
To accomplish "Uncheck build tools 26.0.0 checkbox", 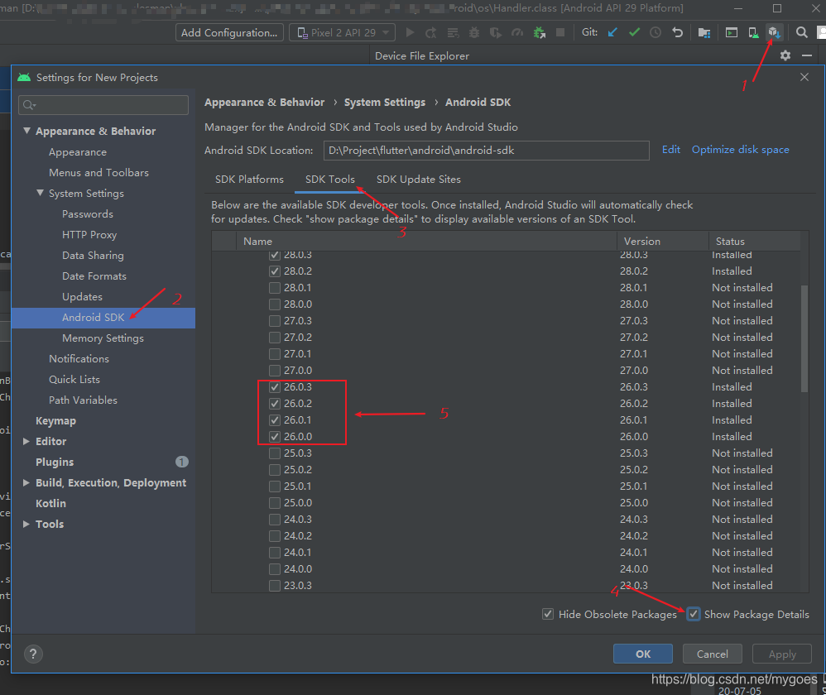I will click(275, 437).
